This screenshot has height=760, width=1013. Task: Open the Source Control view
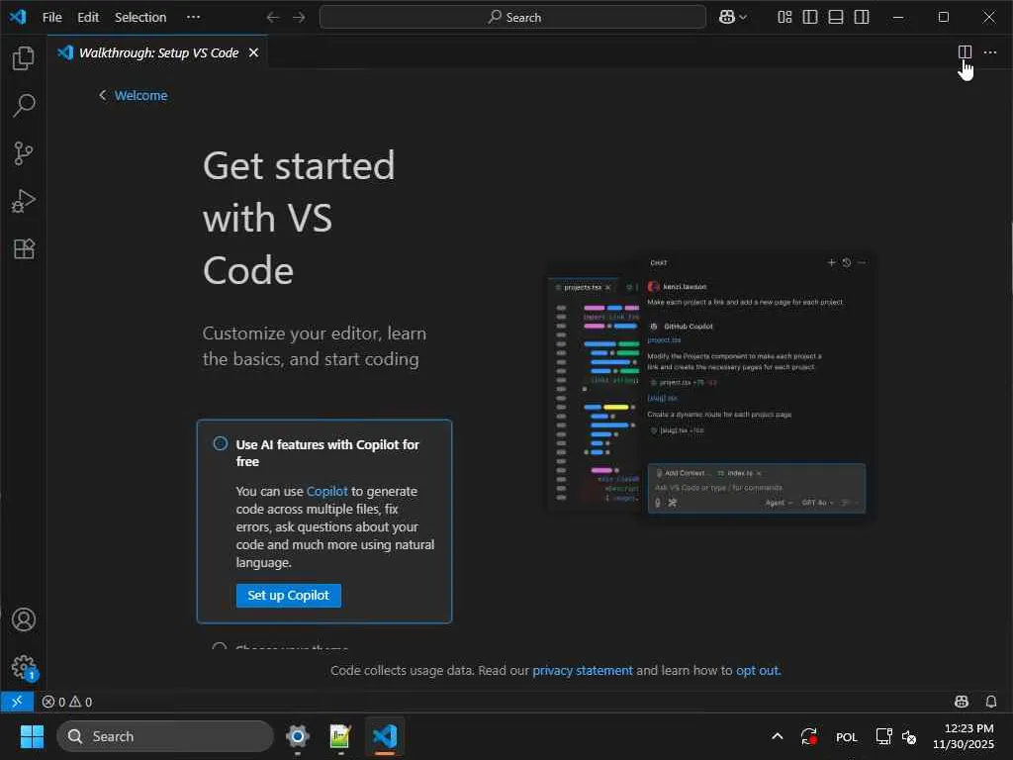[24, 153]
